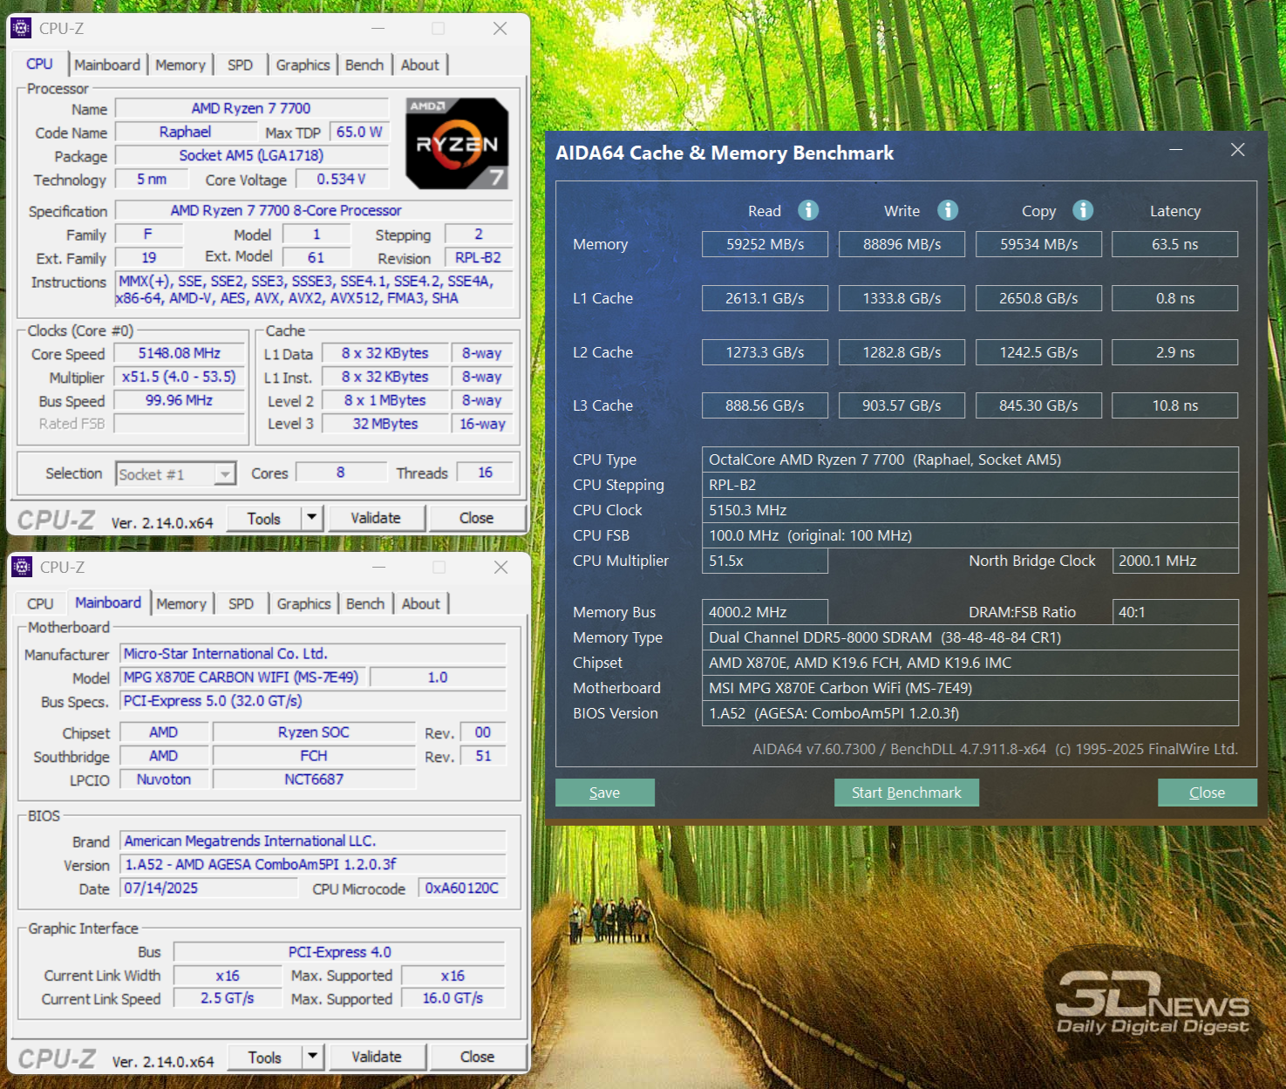Click BIOS Date value 07/14/2025

[208, 888]
